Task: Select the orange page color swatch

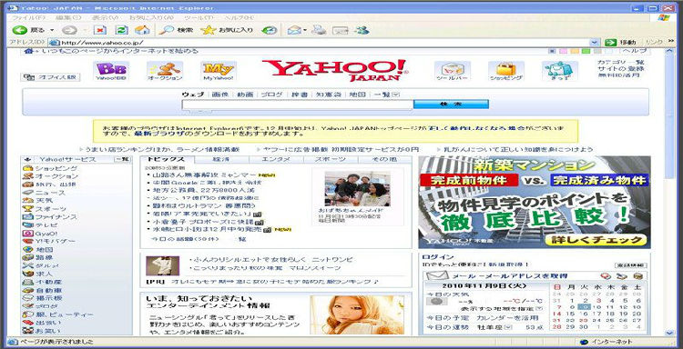Action: 575,51
